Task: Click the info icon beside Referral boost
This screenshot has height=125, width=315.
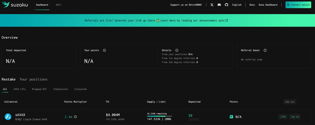Action: click(265, 50)
